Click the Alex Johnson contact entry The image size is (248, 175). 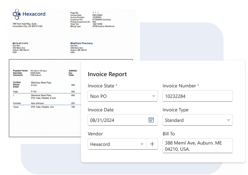point(38,103)
